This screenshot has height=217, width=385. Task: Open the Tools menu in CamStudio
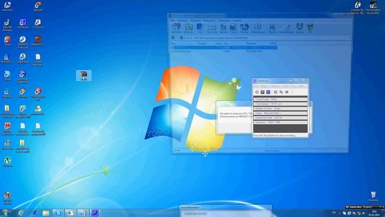pos(285,86)
